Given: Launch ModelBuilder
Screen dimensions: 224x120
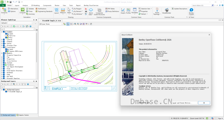Looking at the screenshot, I should pyautogui.click(x=167, y=11).
